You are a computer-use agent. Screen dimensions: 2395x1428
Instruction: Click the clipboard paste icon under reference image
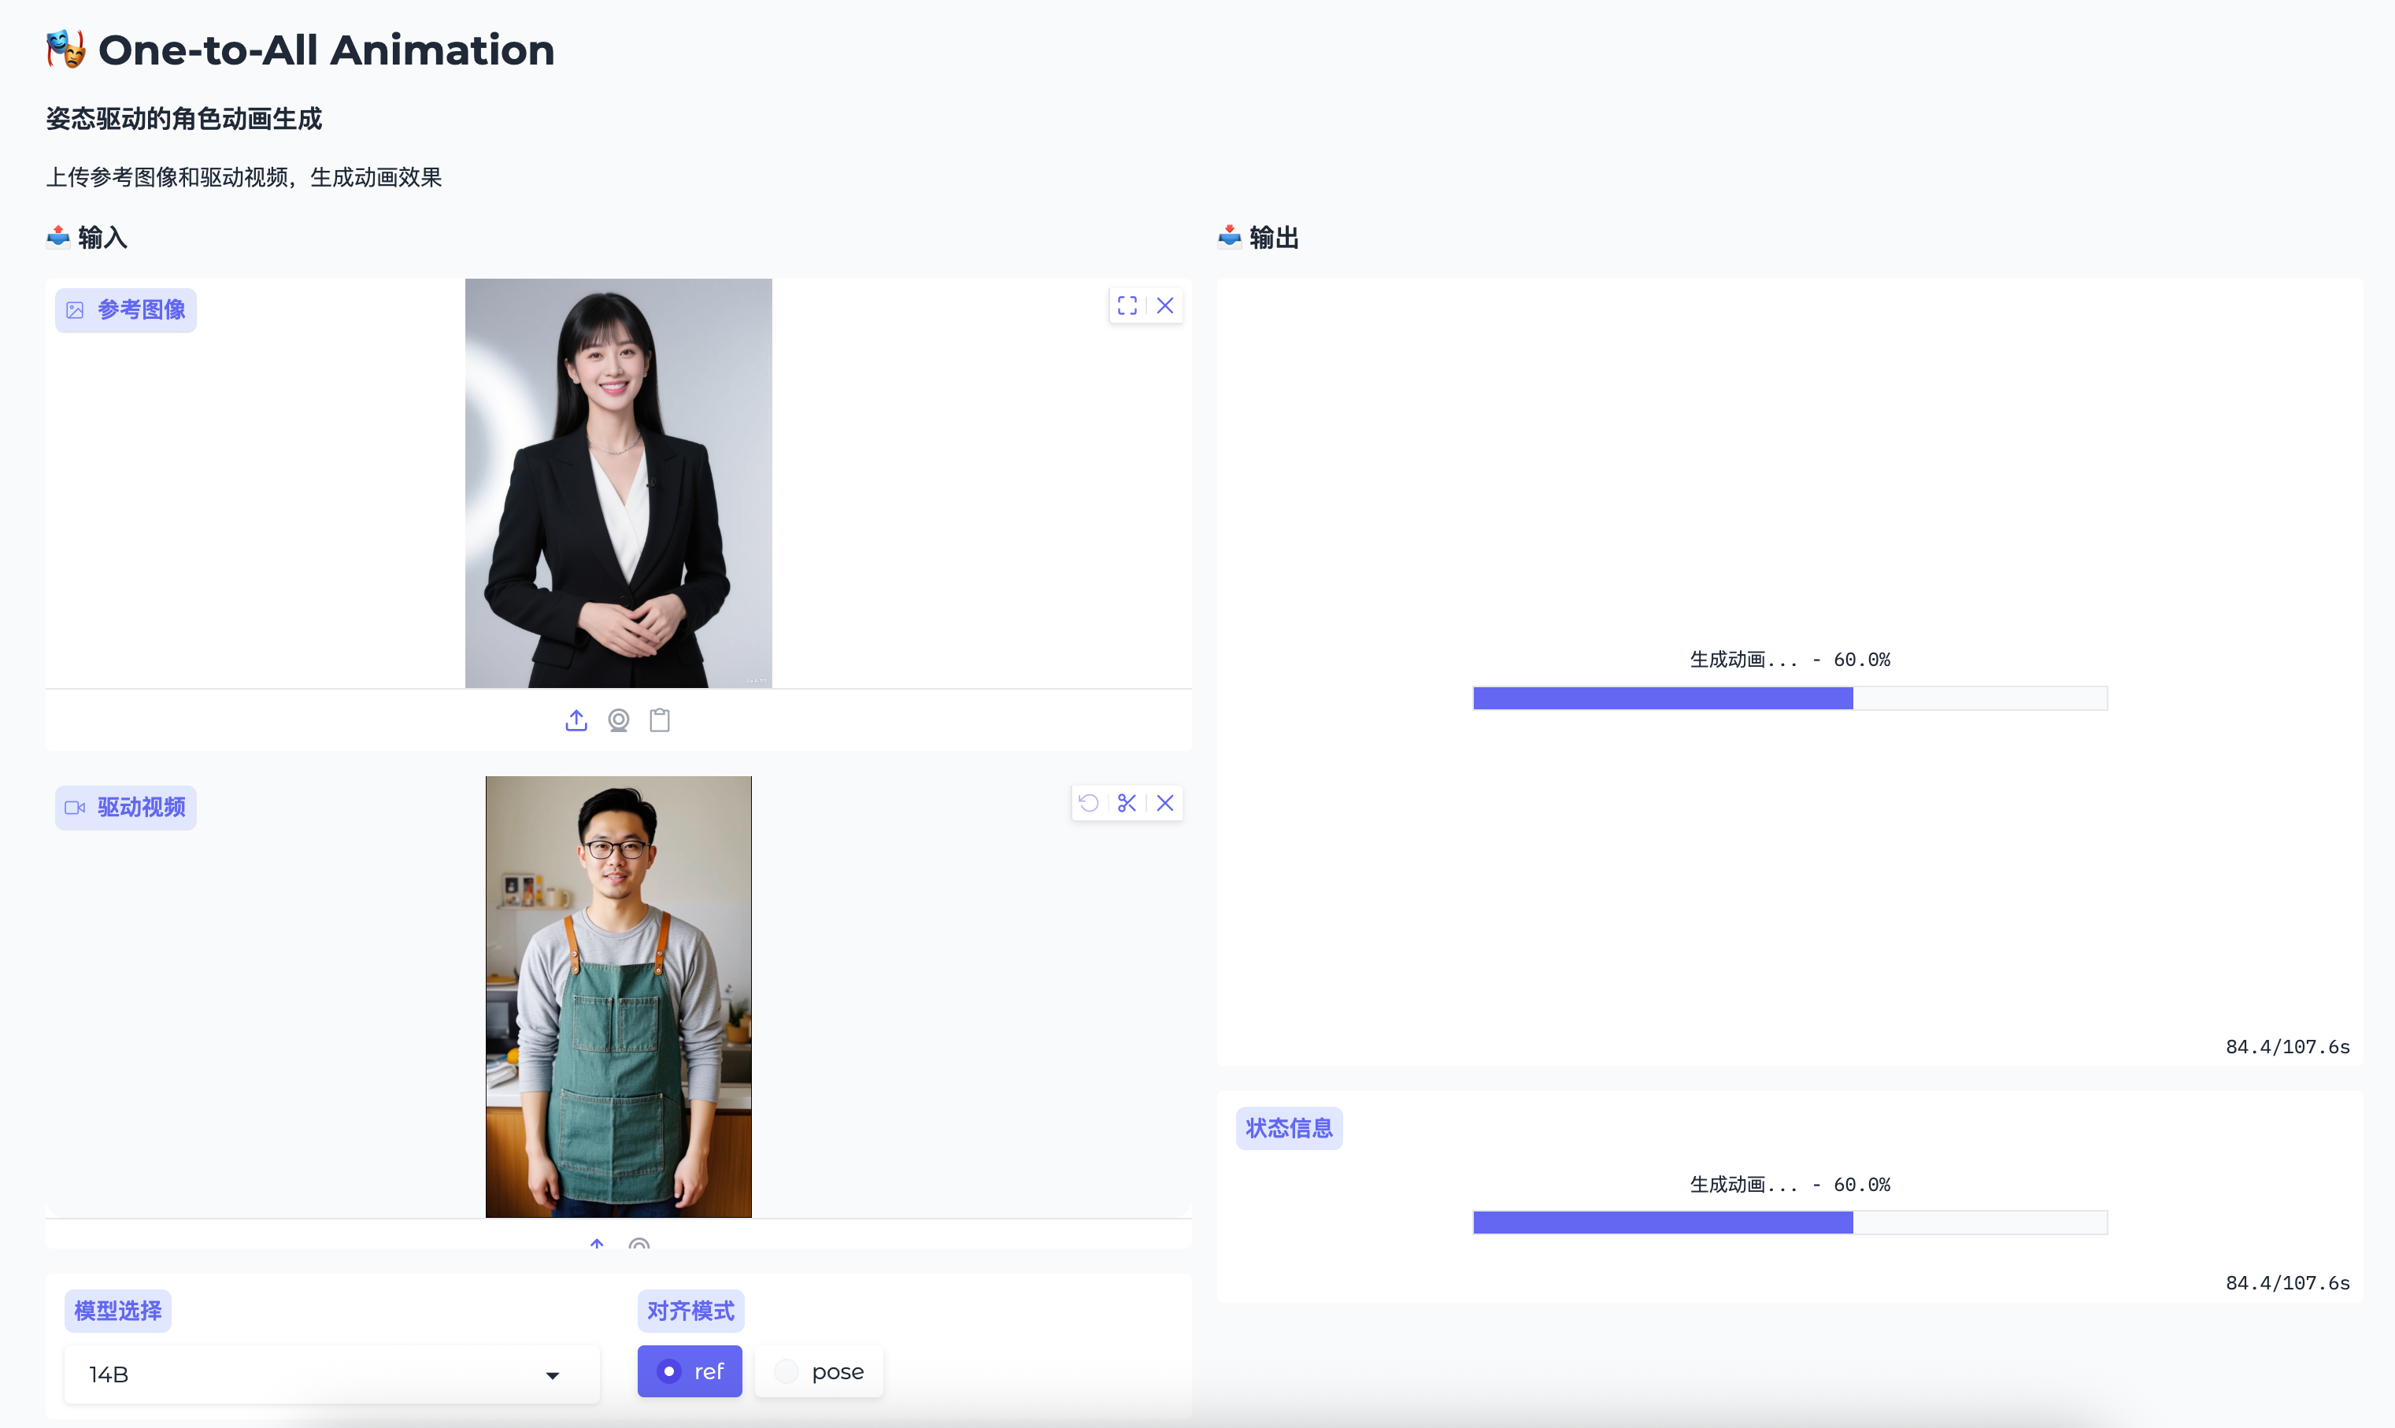tap(660, 720)
